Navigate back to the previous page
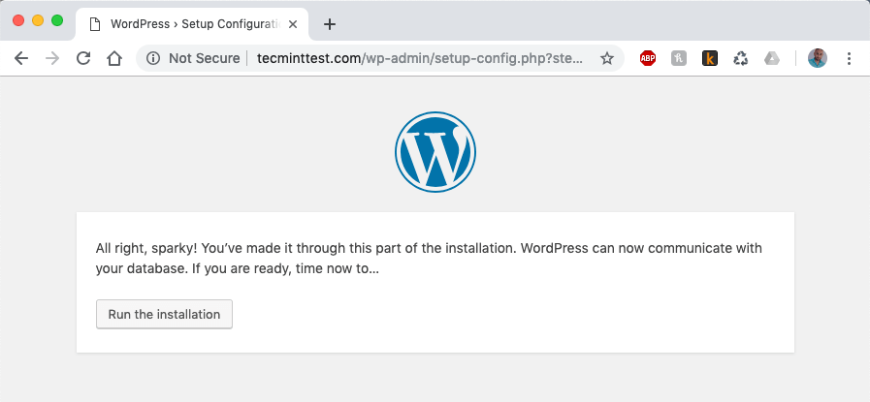Image resolution: width=870 pixels, height=402 pixels. click(x=21, y=58)
